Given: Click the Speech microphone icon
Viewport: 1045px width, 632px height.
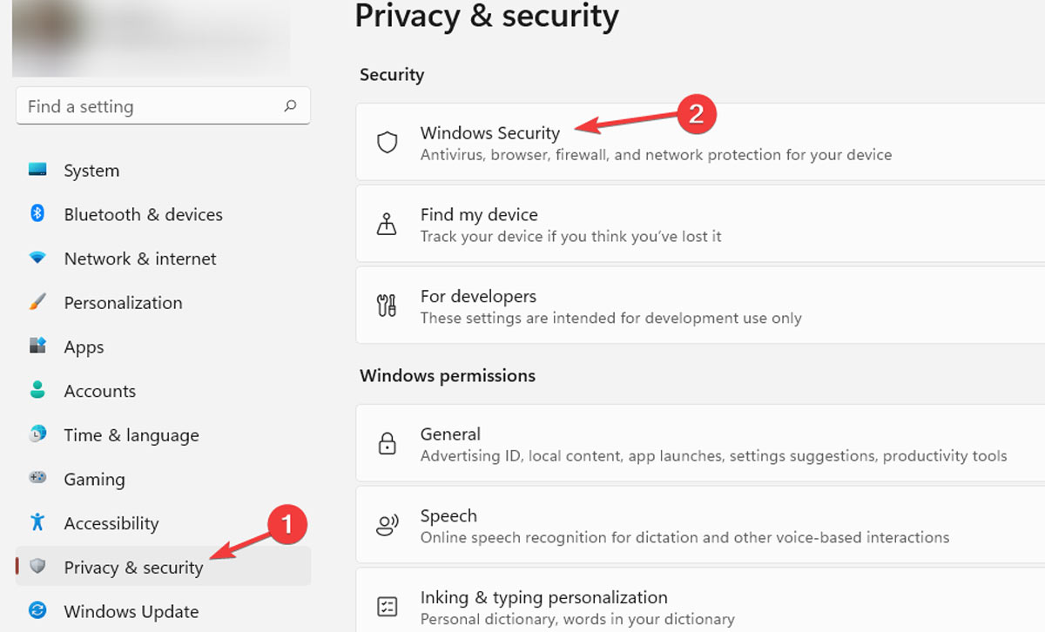Looking at the screenshot, I should 387,525.
